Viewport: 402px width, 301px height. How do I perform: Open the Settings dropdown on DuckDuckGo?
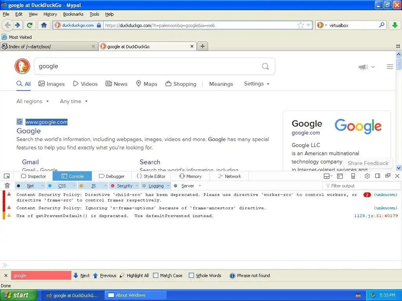point(257,84)
